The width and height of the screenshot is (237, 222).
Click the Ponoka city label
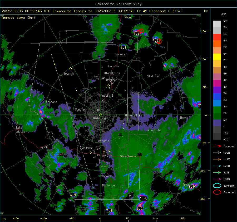(x=120, y=54)
